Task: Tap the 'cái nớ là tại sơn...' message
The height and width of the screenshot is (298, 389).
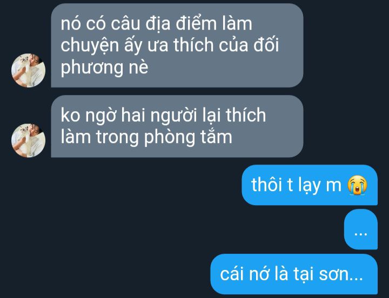Action: tap(294, 274)
